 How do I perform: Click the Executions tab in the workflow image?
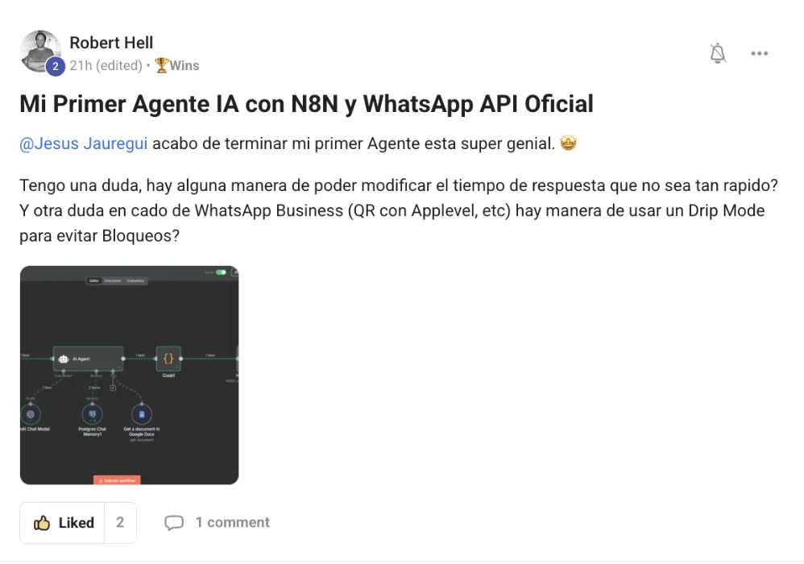pos(113,281)
